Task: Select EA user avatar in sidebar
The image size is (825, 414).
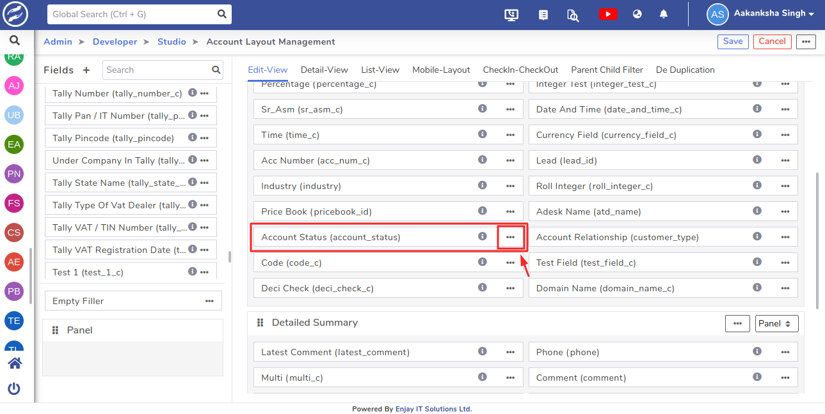Action: [x=14, y=144]
